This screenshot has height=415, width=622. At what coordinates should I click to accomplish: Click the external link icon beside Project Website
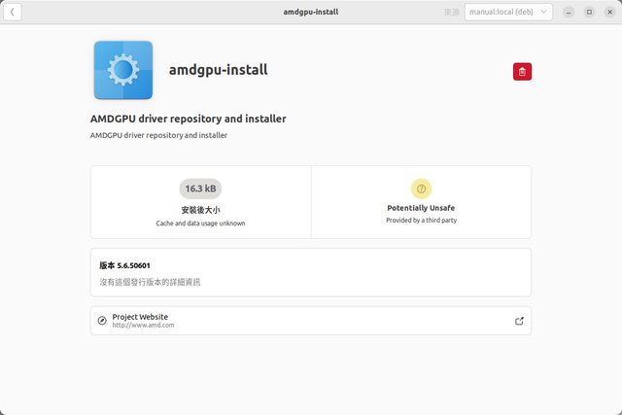click(x=519, y=321)
